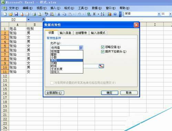This screenshot has height=131, width=172.
Task: Close the 数据有效性 dialog
Action: (136, 25)
